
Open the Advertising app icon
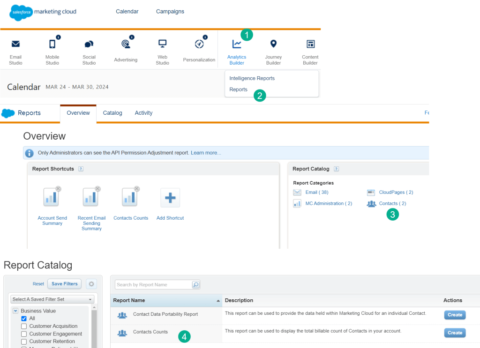126,44
